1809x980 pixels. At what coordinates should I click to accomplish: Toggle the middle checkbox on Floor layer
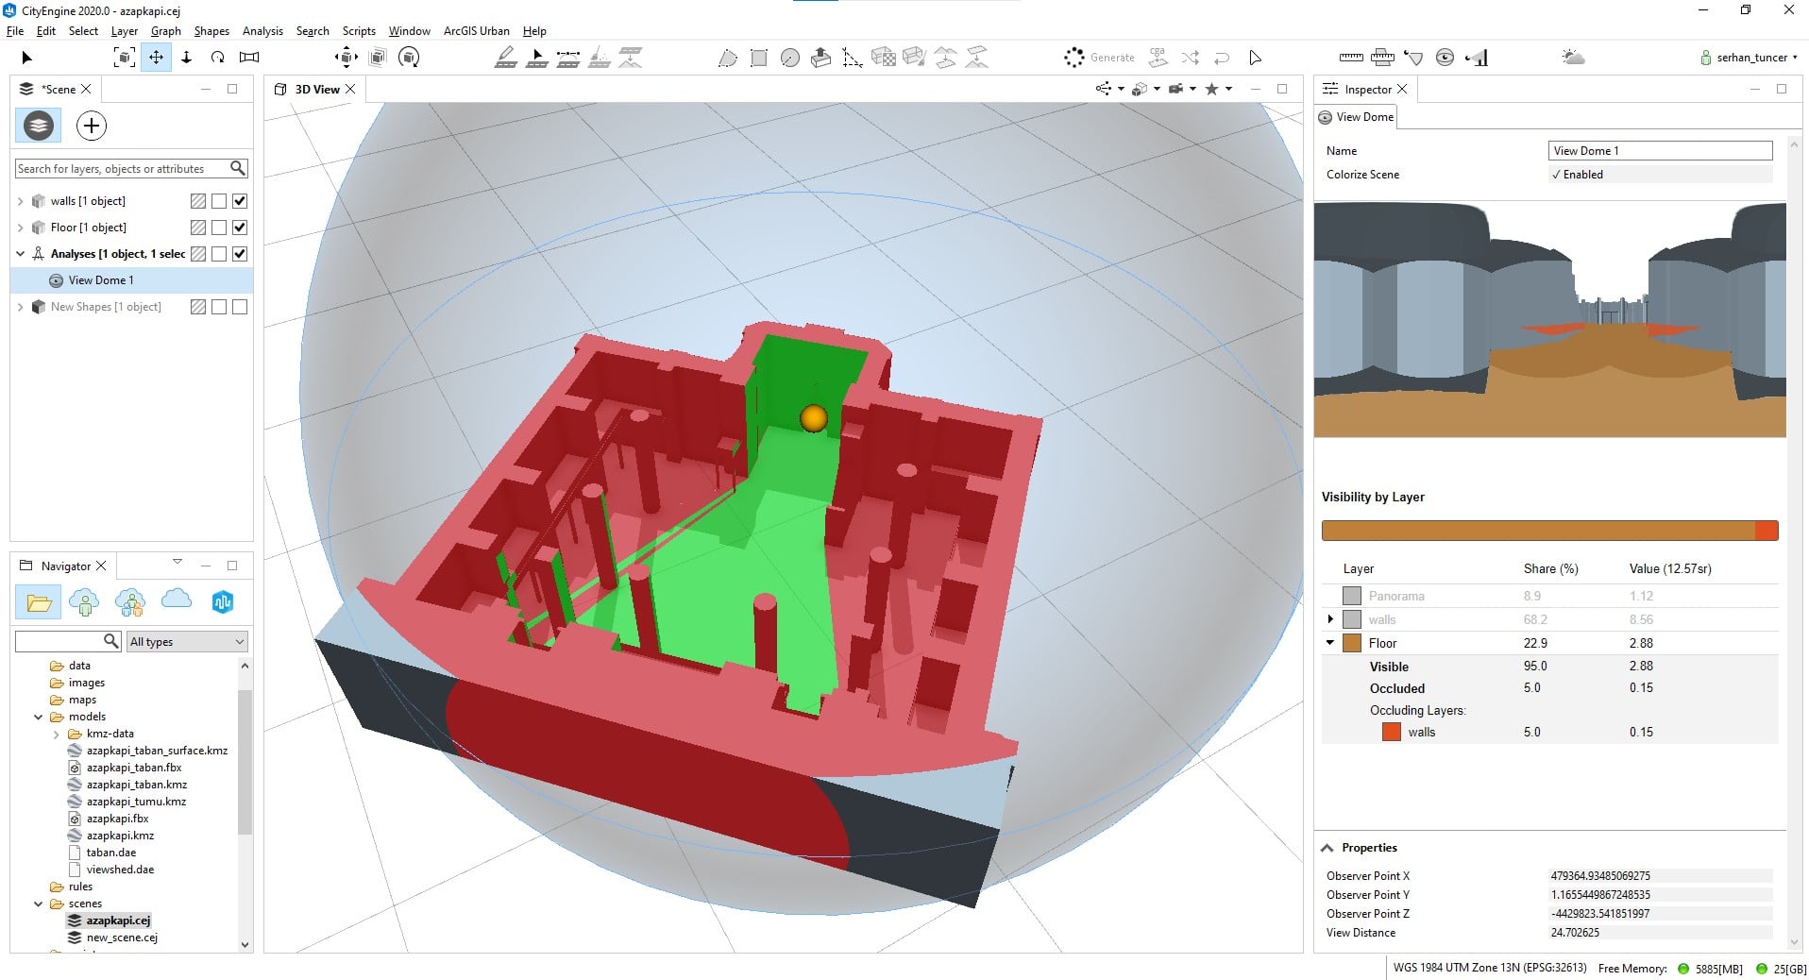click(x=219, y=228)
